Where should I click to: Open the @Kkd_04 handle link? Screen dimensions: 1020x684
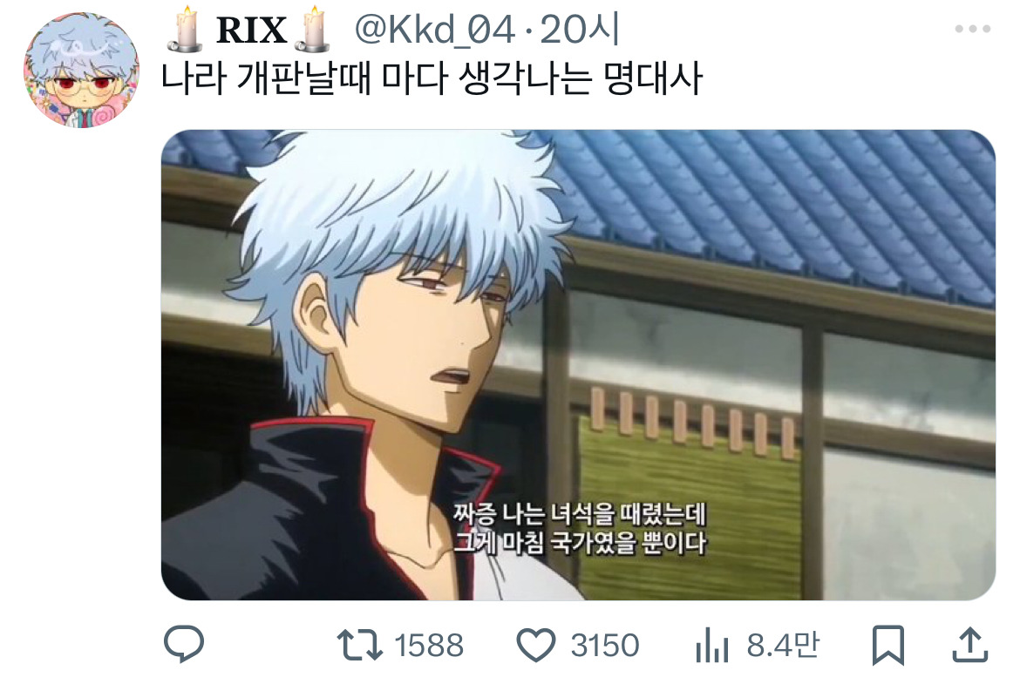tap(435, 30)
